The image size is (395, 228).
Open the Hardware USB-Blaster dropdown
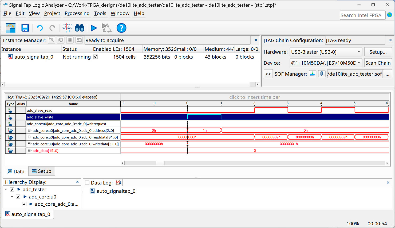point(358,52)
